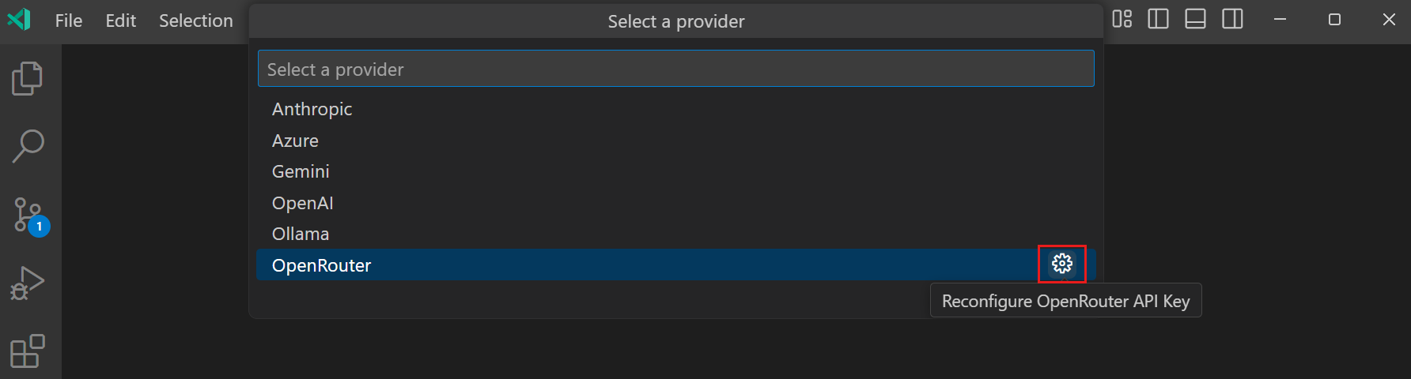Click the gear to reconfigure OpenRouter key
This screenshot has width=1411, height=379.
(x=1062, y=264)
